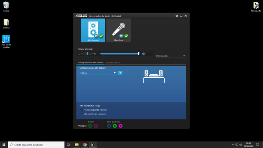This screenshot has height=148, width=263.
Task: Click the Realtek audio manager taskbar icon
Action: point(93,145)
